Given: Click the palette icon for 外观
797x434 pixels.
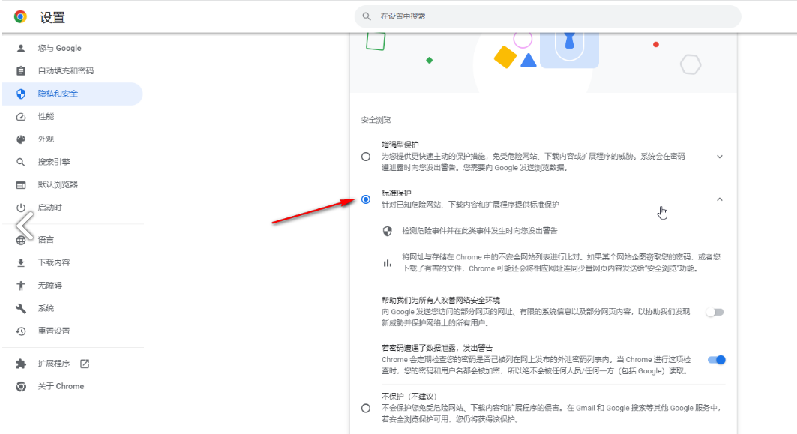Looking at the screenshot, I should tap(21, 139).
